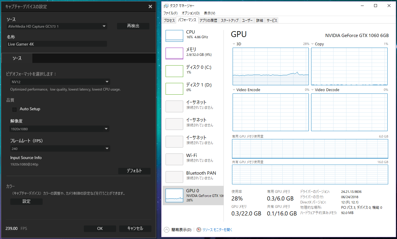Switch to the ユーザー tab
This screenshot has height=239, width=397.
(247, 21)
